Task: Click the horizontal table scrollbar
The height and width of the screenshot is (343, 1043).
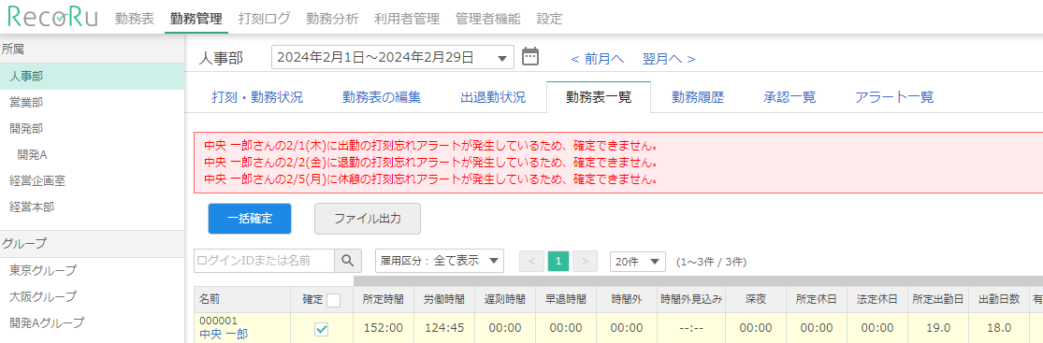Action: [698, 280]
